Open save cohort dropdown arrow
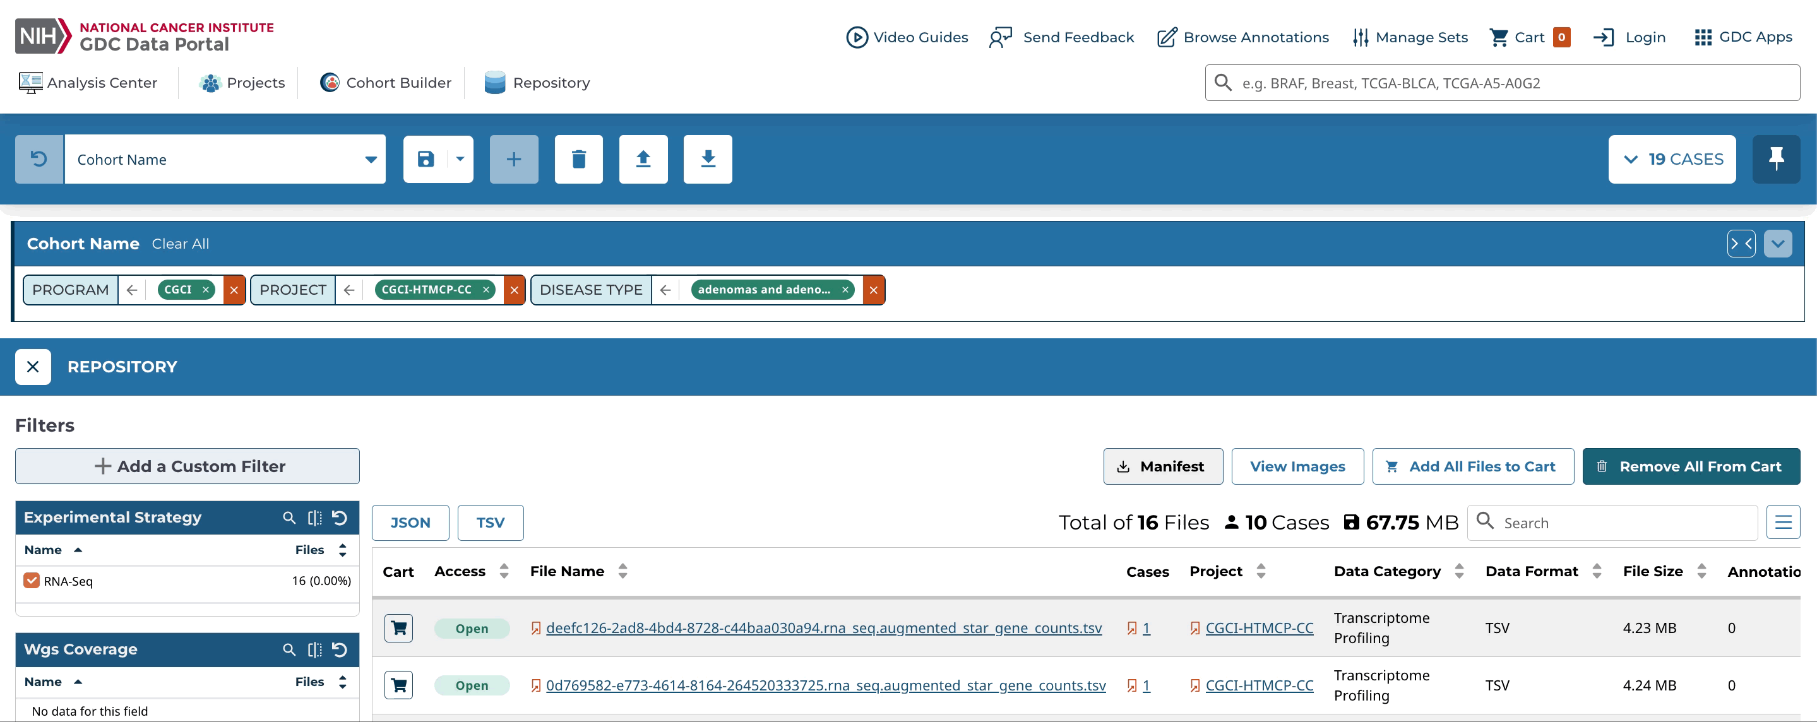 460,159
